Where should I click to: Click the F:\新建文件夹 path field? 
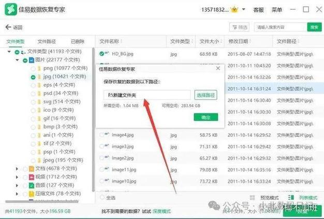[x=147, y=95]
